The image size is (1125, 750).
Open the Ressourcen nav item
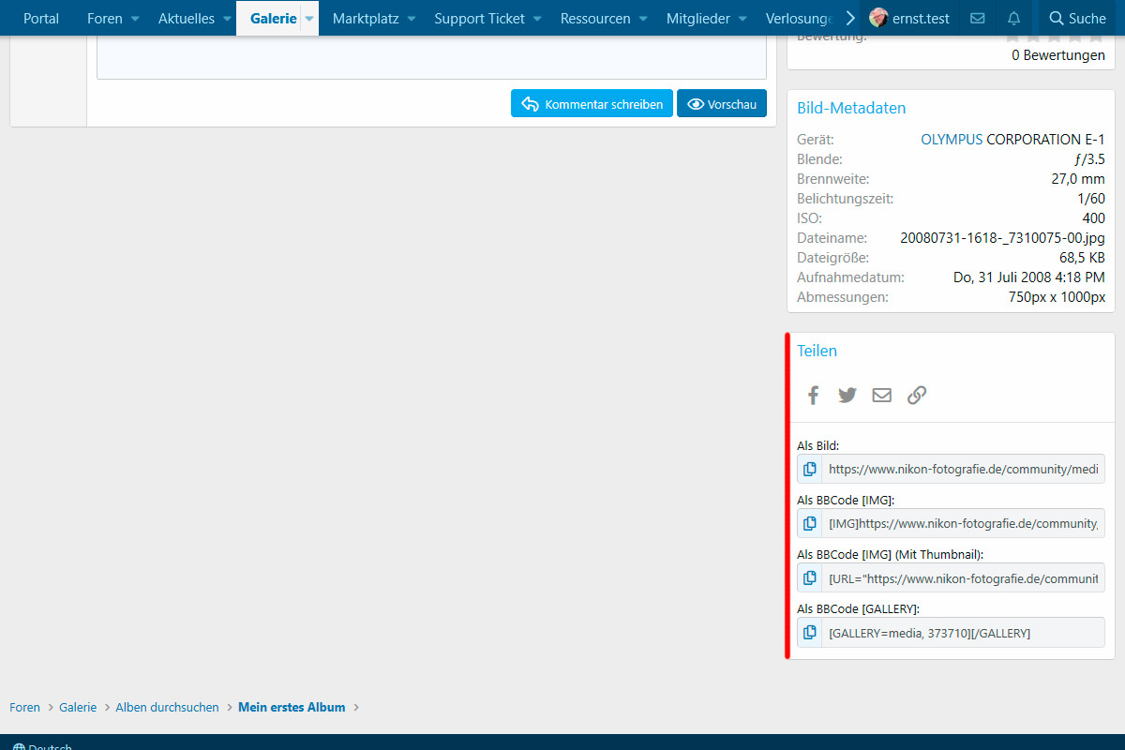[x=595, y=18]
